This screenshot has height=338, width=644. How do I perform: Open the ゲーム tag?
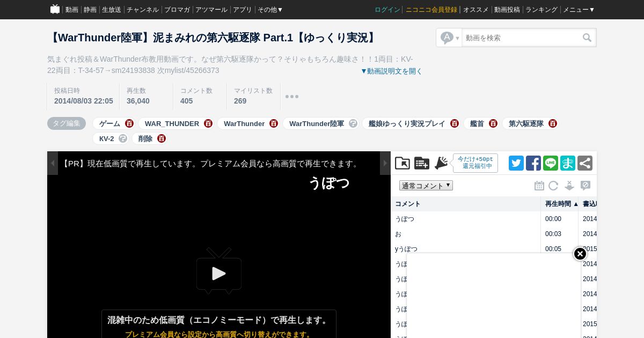point(109,123)
